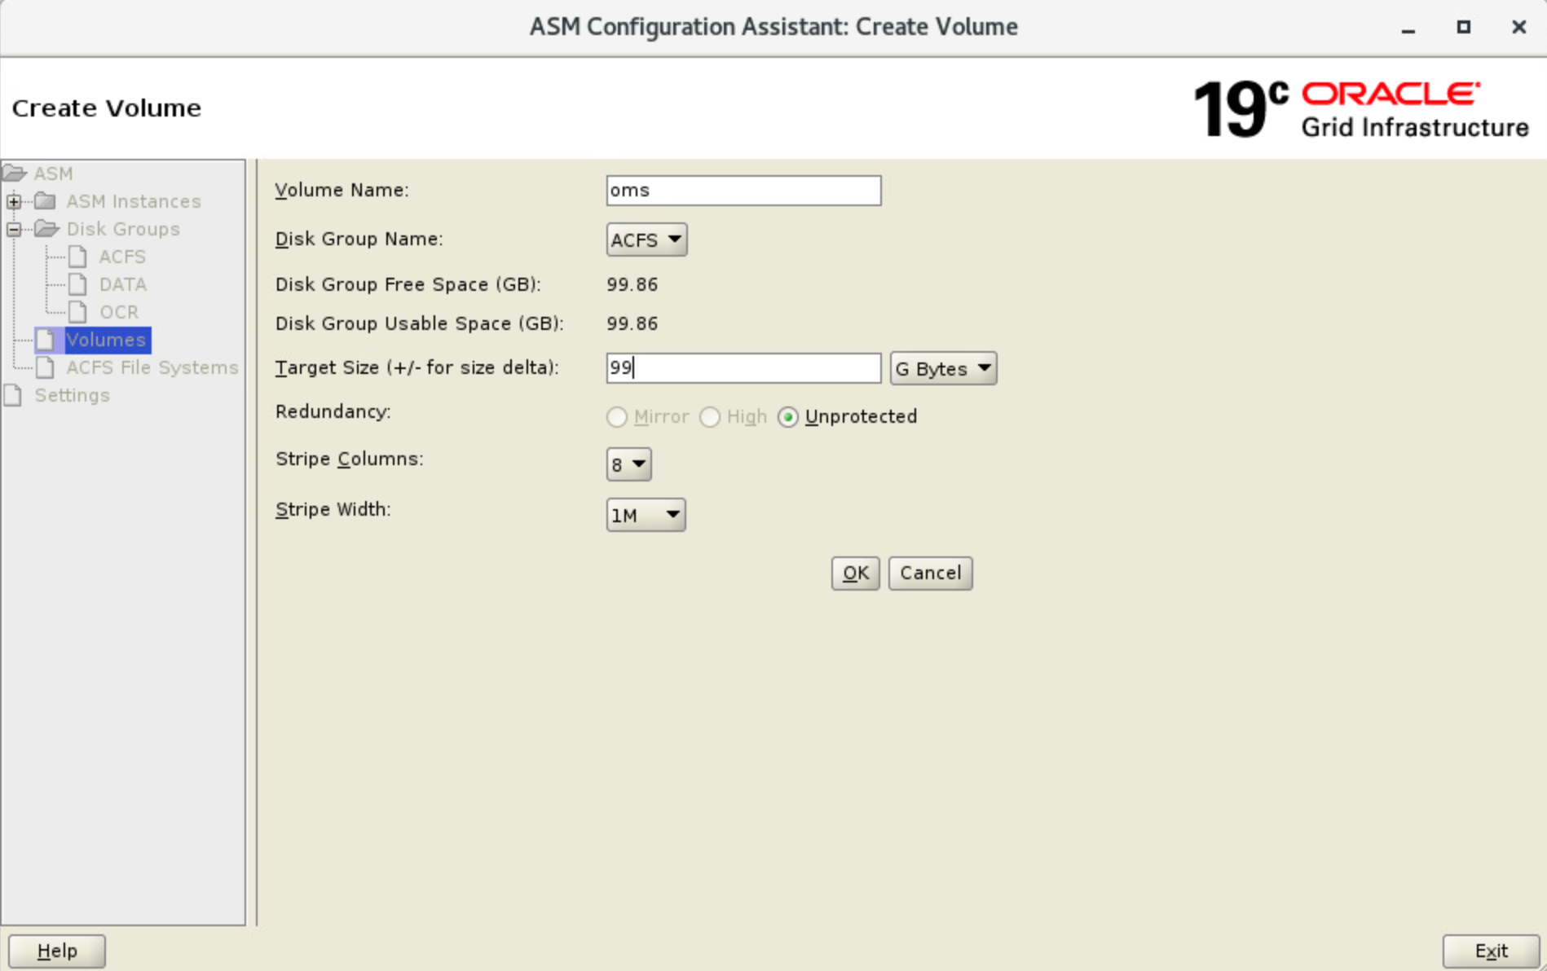
Task: Click the ACFS disk group document icon
Action: 77,257
